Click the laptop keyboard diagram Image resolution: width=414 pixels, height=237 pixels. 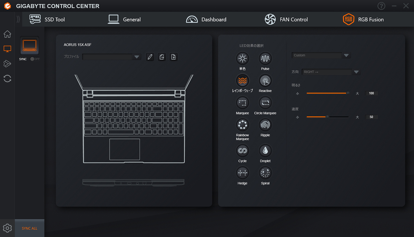click(134, 118)
